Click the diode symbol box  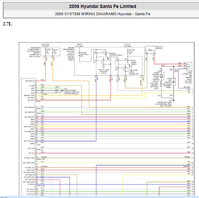(174, 82)
